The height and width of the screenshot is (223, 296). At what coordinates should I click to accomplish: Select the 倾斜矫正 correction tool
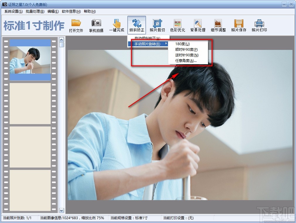tap(137, 25)
